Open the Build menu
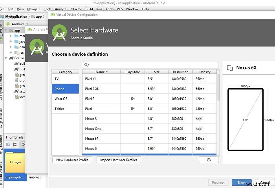 (x=89, y=9)
